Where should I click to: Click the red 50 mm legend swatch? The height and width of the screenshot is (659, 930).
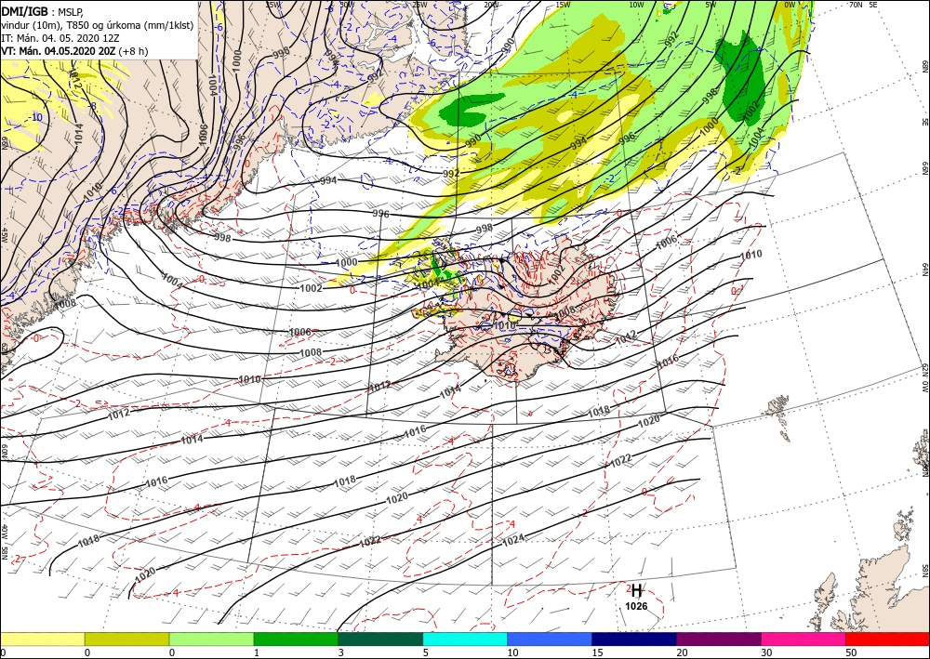[x=887, y=639]
